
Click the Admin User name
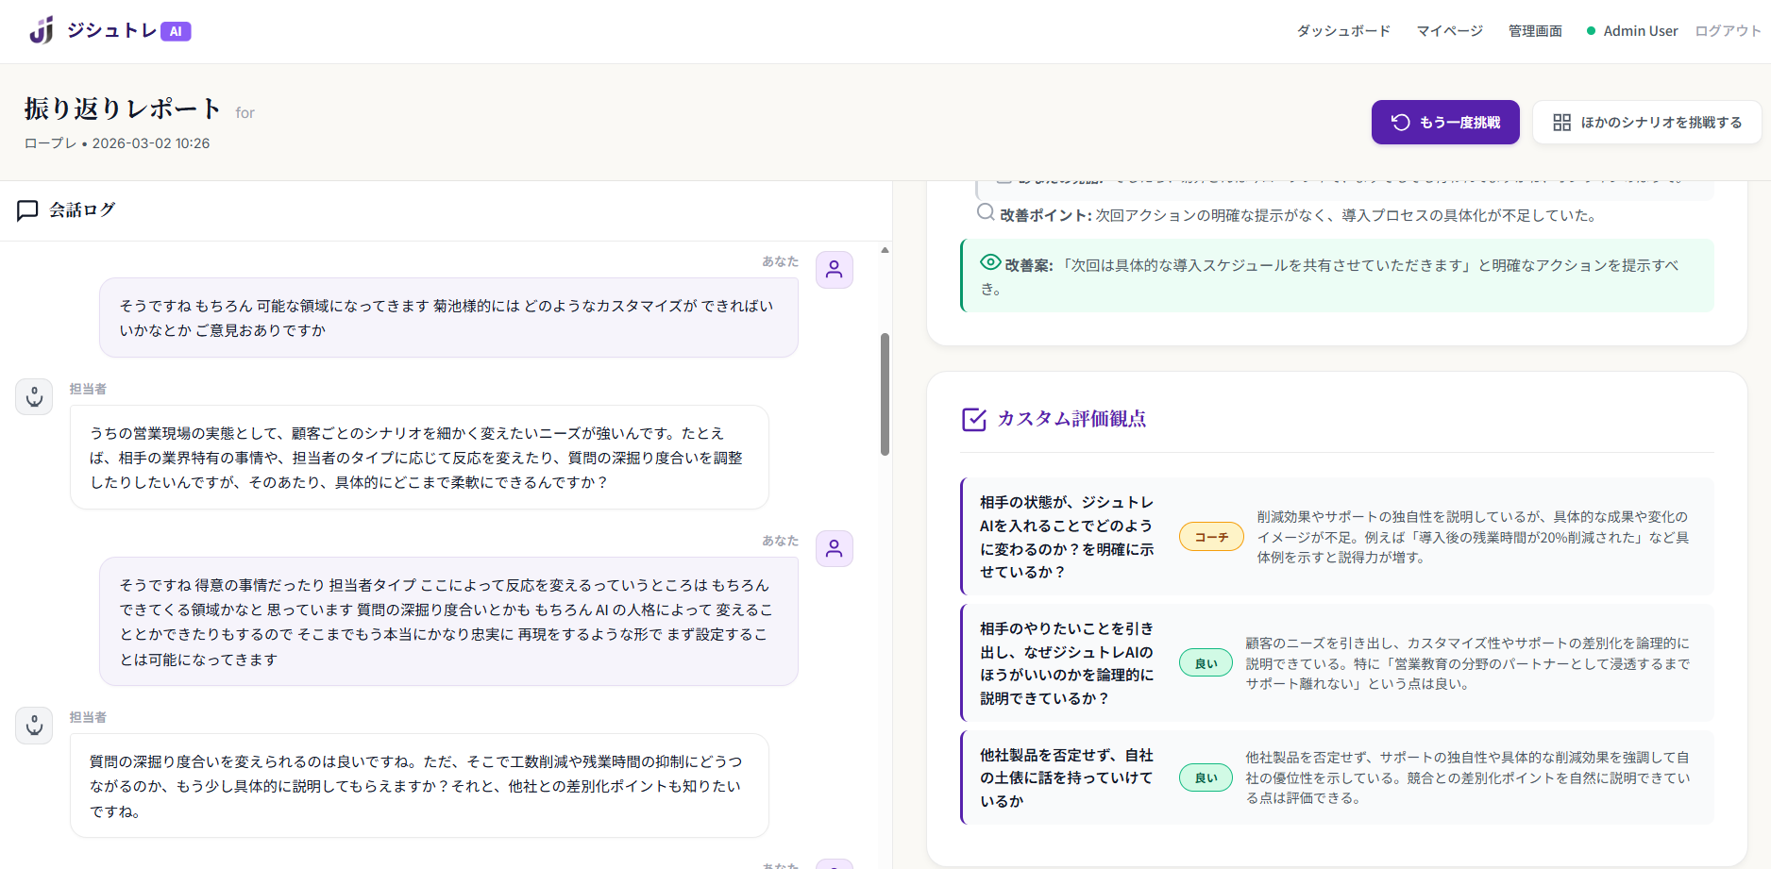(x=1642, y=30)
